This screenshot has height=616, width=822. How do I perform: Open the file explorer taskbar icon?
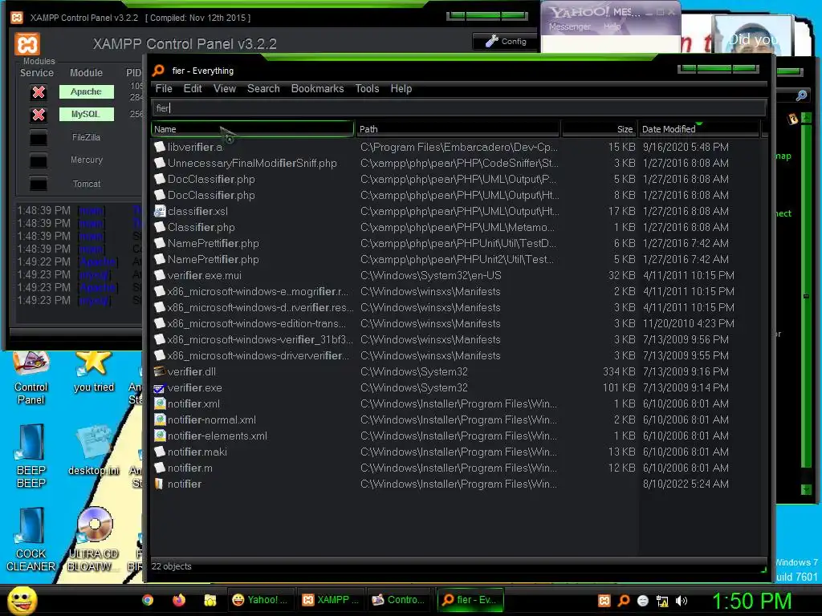(210, 600)
